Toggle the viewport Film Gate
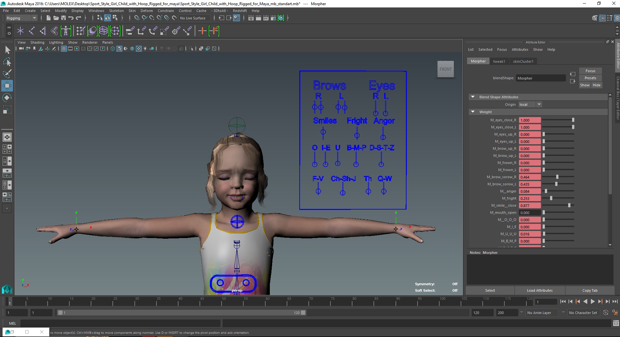 click(70, 49)
